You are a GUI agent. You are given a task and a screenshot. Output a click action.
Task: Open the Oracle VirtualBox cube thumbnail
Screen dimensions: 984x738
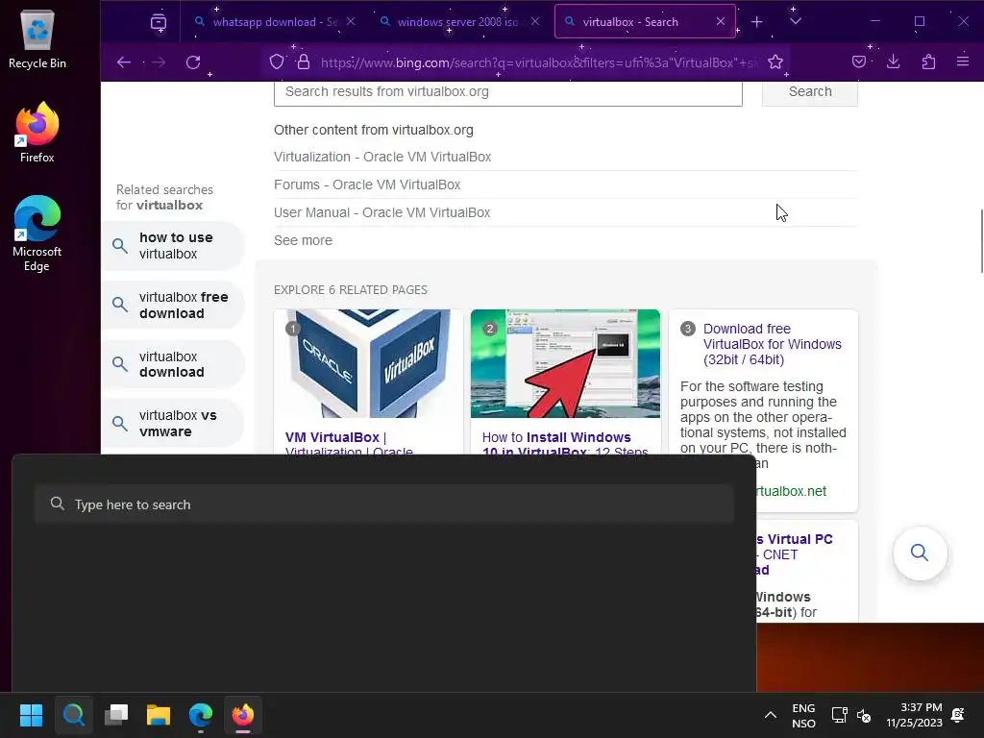pyautogui.click(x=368, y=363)
